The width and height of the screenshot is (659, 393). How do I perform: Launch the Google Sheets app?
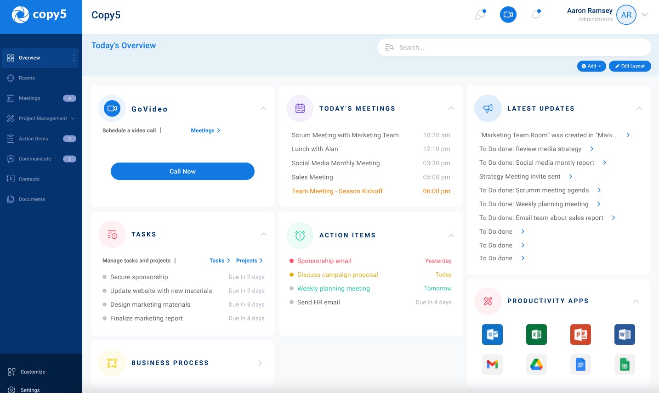(625, 365)
